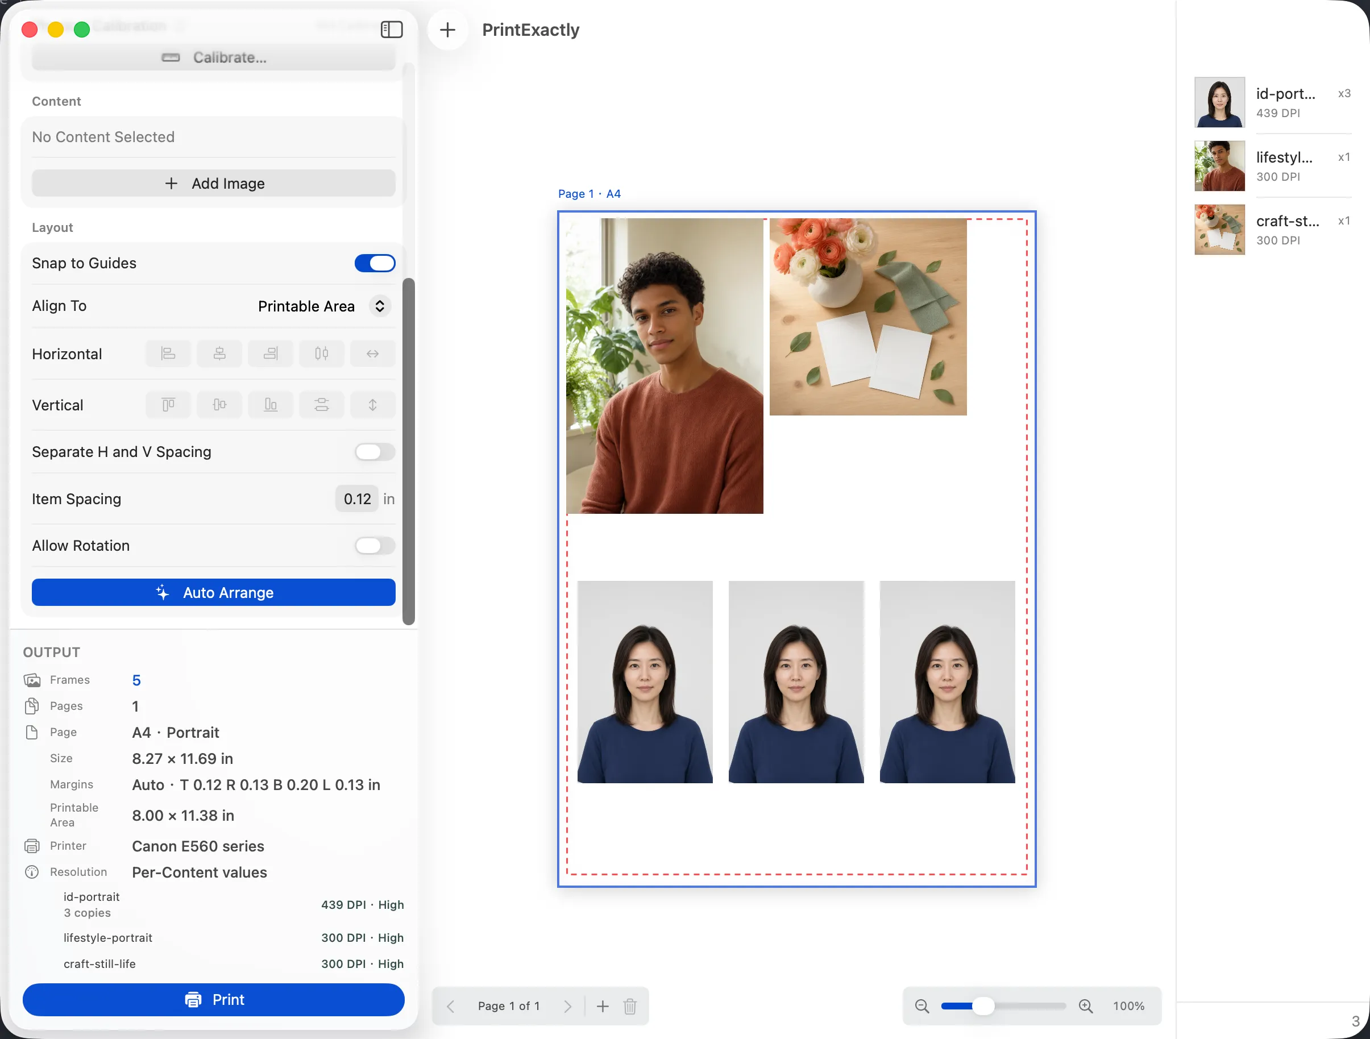Select id-portrait thumbnail in image list

1219,102
